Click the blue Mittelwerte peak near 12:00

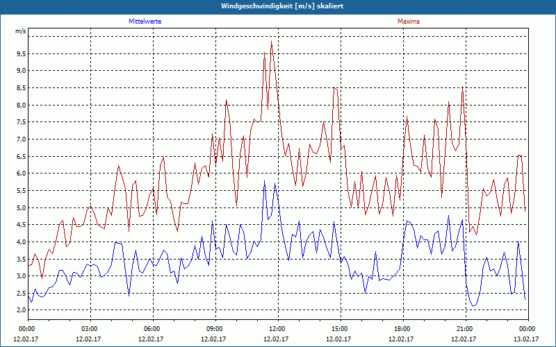pyautogui.click(x=264, y=181)
